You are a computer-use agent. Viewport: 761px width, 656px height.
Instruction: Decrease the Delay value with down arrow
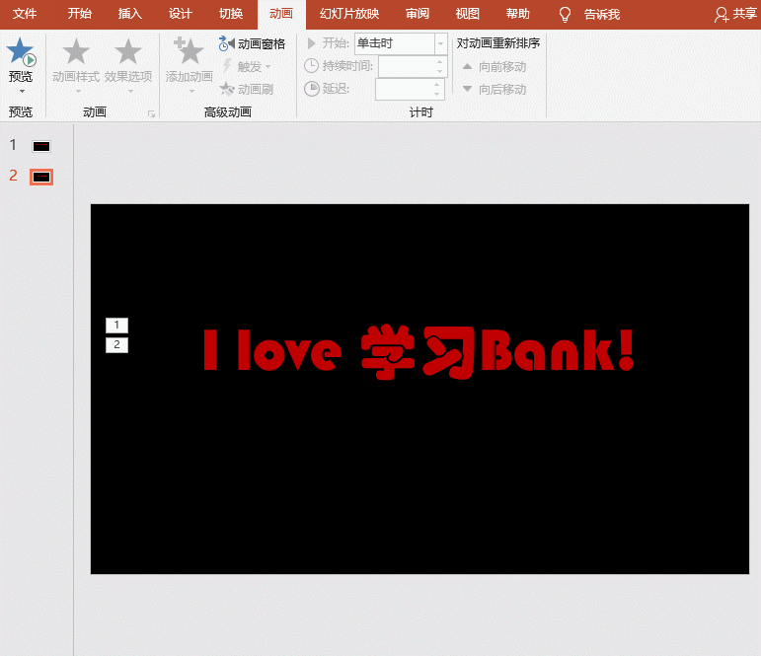437,94
